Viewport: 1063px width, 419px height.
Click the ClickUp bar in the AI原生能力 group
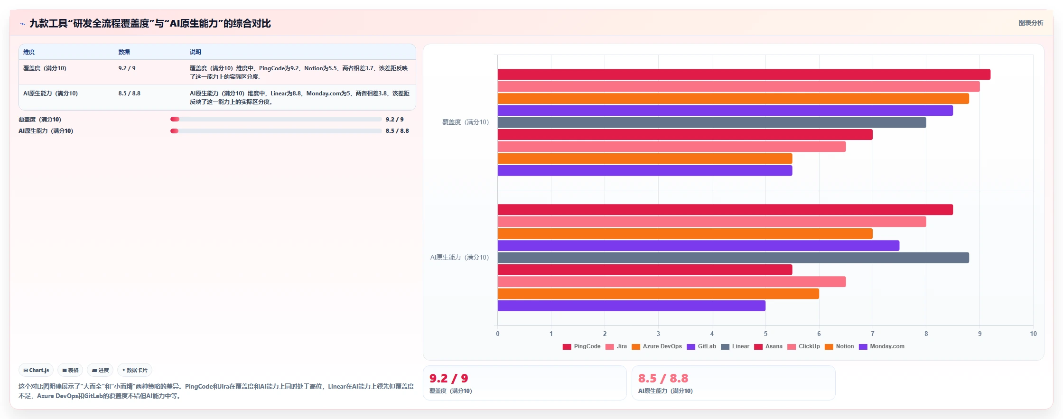(671, 282)
